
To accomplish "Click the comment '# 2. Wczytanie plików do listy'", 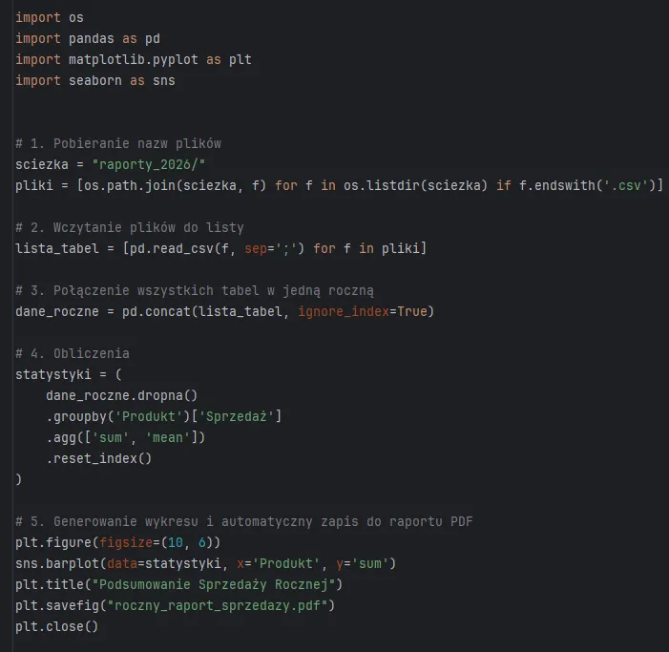I will pyautogui.click(x=130, y=227).
